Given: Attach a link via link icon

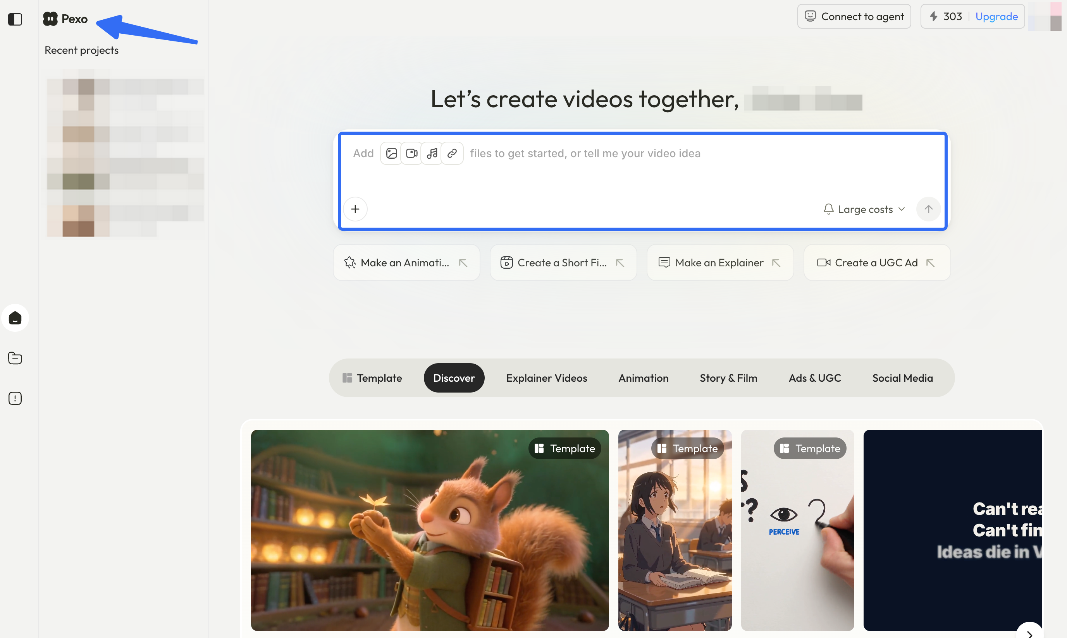Looking at the screenshot, I should point(452,153).
